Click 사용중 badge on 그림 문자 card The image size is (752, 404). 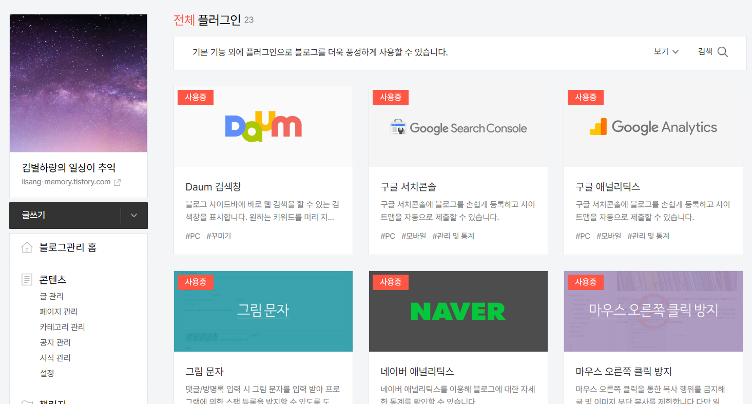tap(196, 282)
